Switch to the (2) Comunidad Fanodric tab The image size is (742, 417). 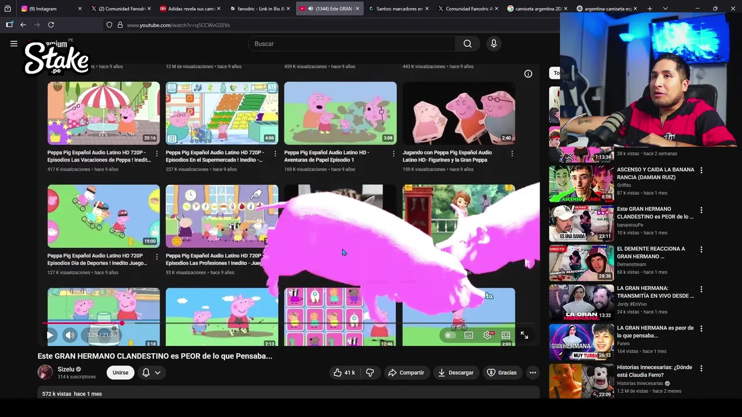(121, 9)
